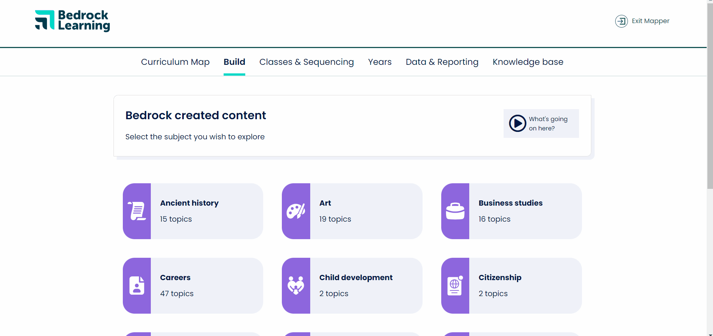The image size is (713, 336).
Task: Click the vertical page scrollbar thumb
Action: [x=710, y=97]
